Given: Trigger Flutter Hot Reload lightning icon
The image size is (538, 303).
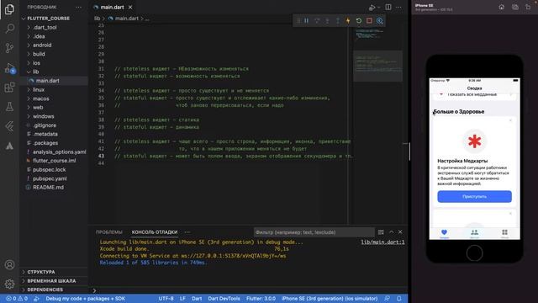Looking at the screenshot, I should click(348, 20).
